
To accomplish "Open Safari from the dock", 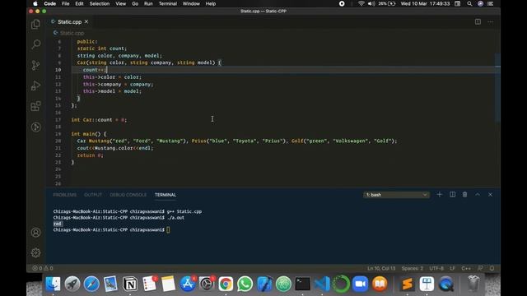I will 91,284.
